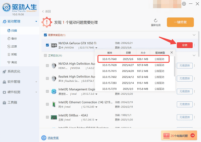Image resolution: width=201 pixels, height=142 pixels.
Task: Check the NVIDIA High Definition Audio checkbox
Action: [48, 65]
